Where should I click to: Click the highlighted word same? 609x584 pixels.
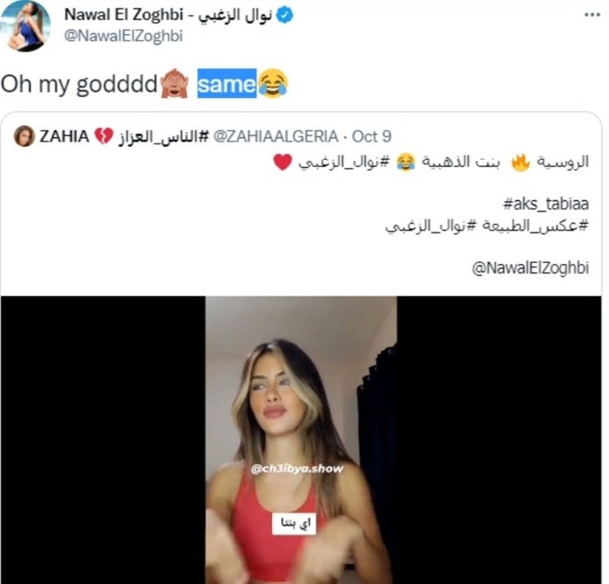[227, 83]
